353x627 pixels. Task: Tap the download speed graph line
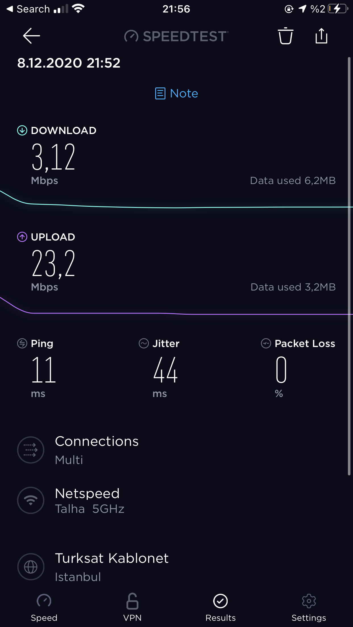[x=176, y=208]
